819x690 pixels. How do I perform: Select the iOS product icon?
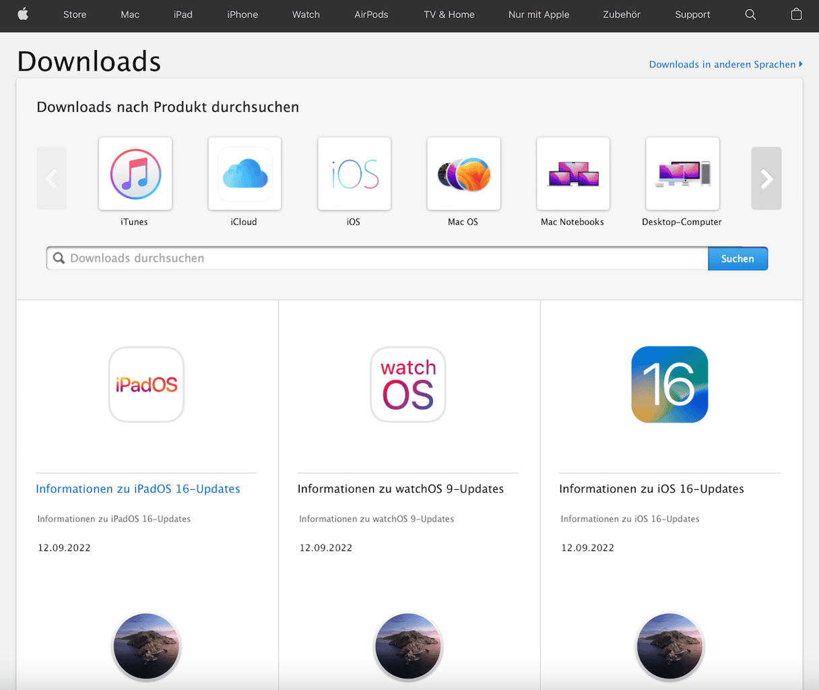pyautogui.click(x=354, y=174)
